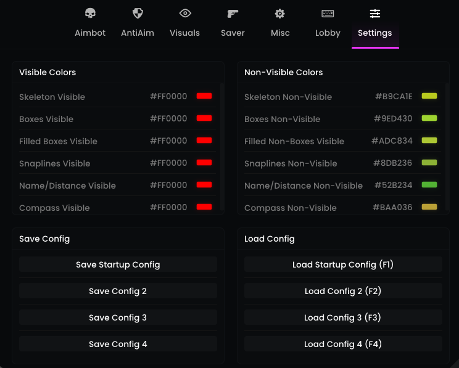Click the Snaplines Visible hex value #FF0000

click(168, 163)
